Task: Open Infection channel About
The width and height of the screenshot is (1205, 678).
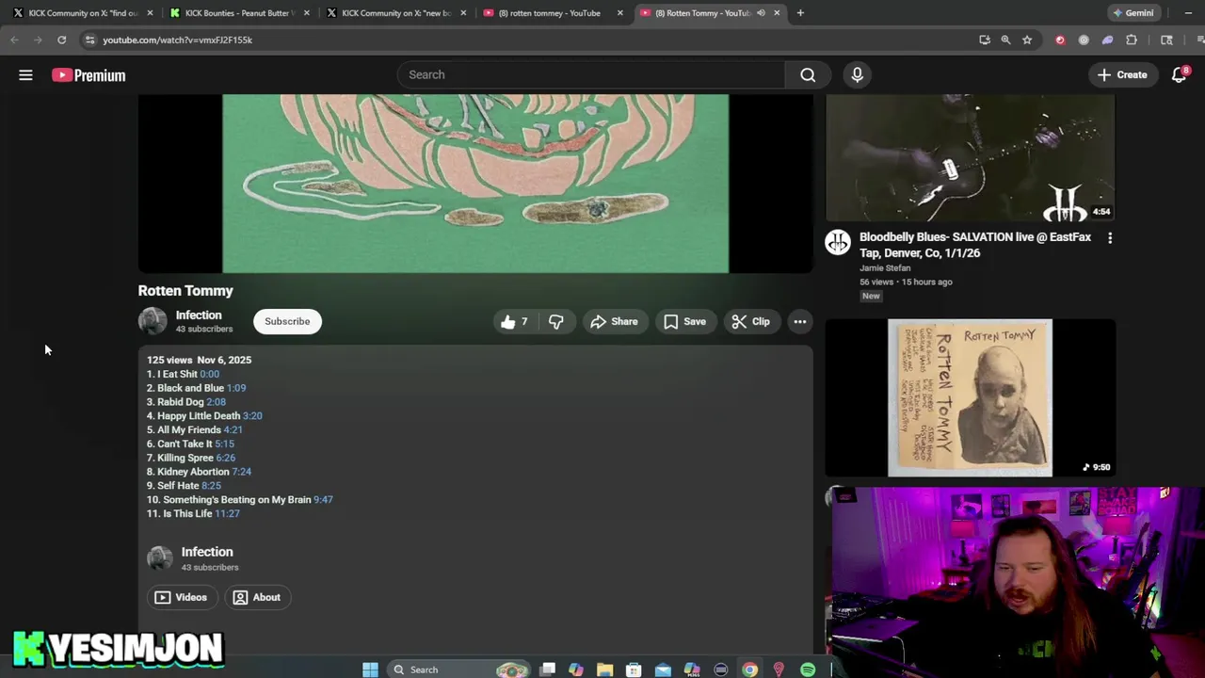Action: [x=257, y=597]
